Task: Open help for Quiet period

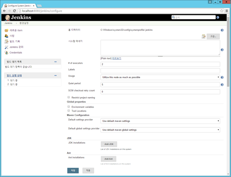Action: coord(222,85)
